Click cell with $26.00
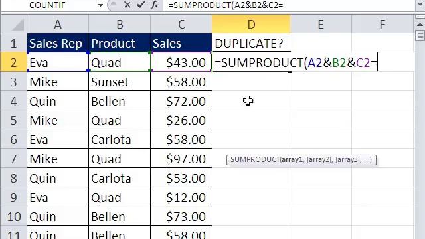 coord(181,120)
